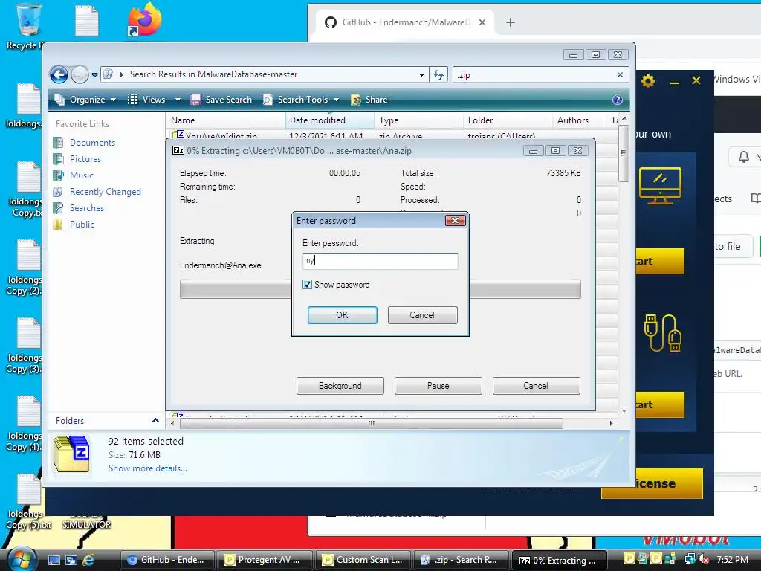This screenshot has height=571, width=761.
Task: Click the password input field
Action: [x=380, y=261]
